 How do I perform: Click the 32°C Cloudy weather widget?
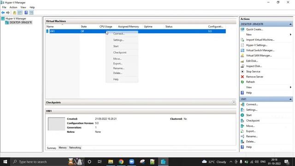coord(214,162)
